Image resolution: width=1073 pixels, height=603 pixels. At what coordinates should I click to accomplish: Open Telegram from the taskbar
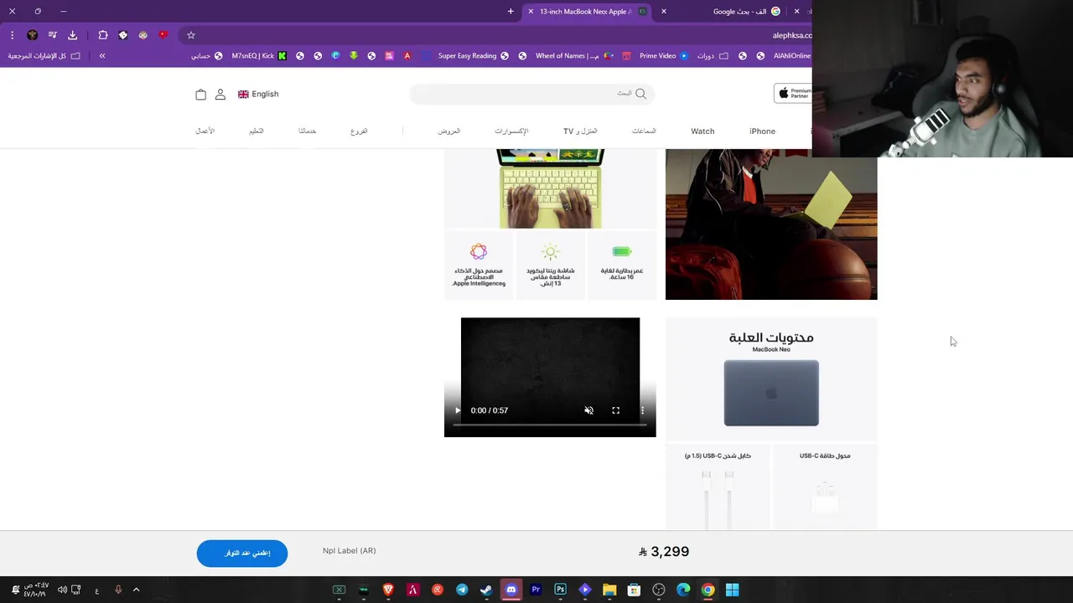click(462, 590)
